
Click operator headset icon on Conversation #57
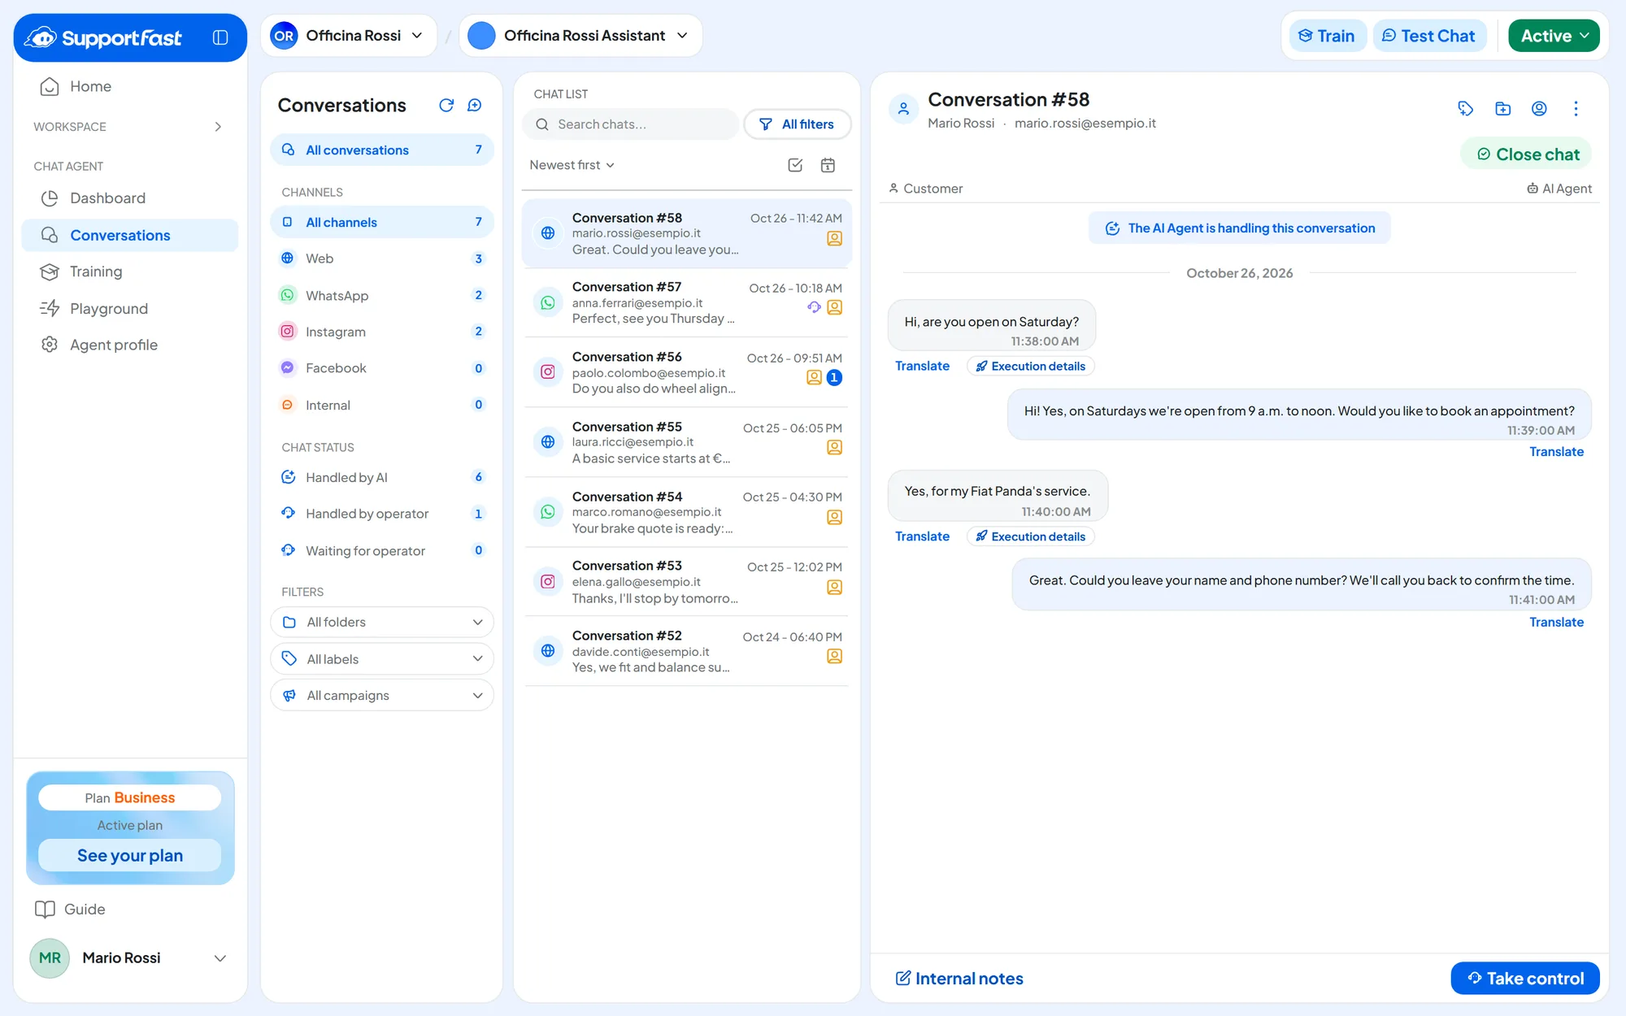click(x=814, y=307)
